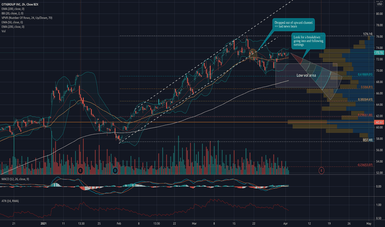Click the 56.00 price scale value
The image size is (385, 227).
pyautogui.click(x=379, y=150)
